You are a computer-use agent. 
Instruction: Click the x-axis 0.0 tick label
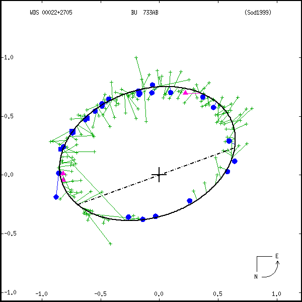point(159,294)
